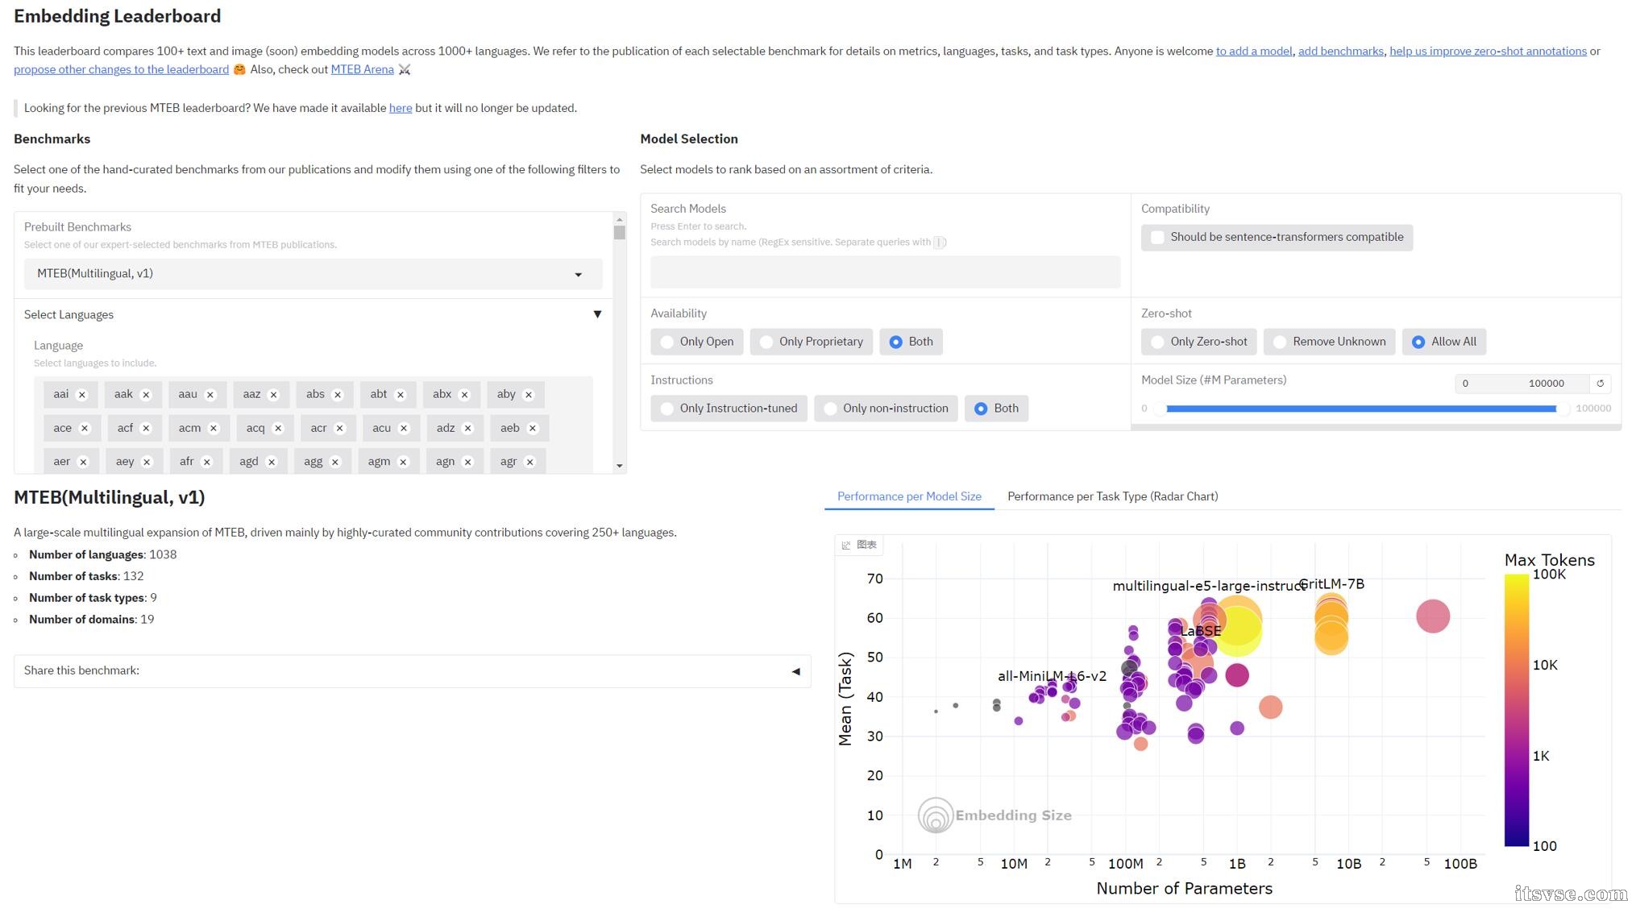This screenshot has width=1636, height=917.
Task: Remove the 'abs' language tag
Action: [x=338, y=395]
